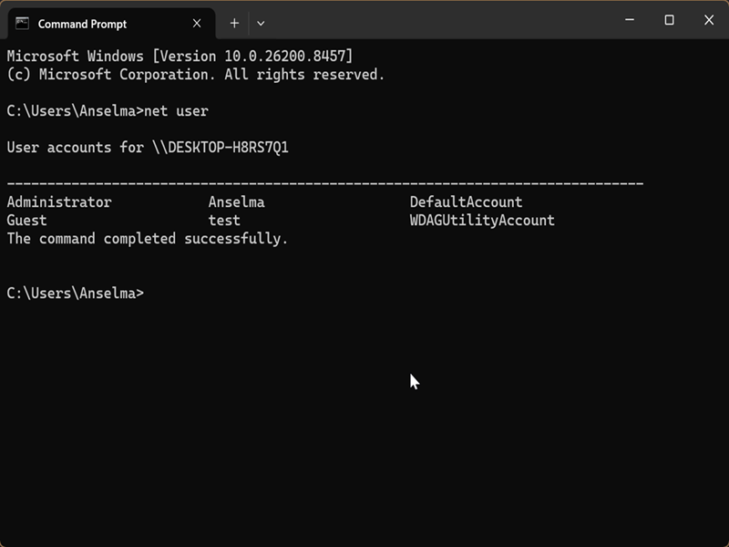Click the Guest account name
The height and width of the screenshot is (547, 729).
(x=26, y=221)
